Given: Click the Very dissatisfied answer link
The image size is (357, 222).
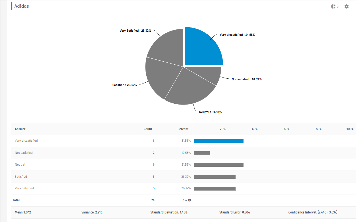Looking at the screenshot, I should [x=26, y=141].
